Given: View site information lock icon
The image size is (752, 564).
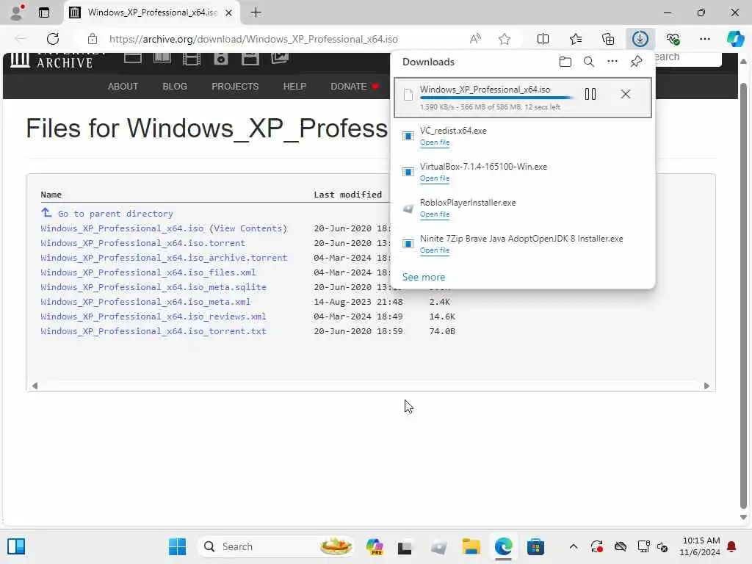Looking at the screenshot, I should click(92, 40).
